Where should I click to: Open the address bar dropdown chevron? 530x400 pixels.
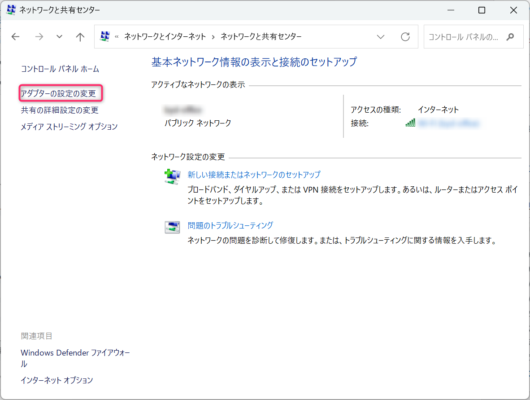(x=381, y=36)
